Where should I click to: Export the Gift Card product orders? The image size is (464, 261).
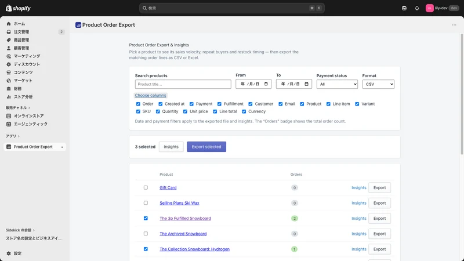pos(379,187)
